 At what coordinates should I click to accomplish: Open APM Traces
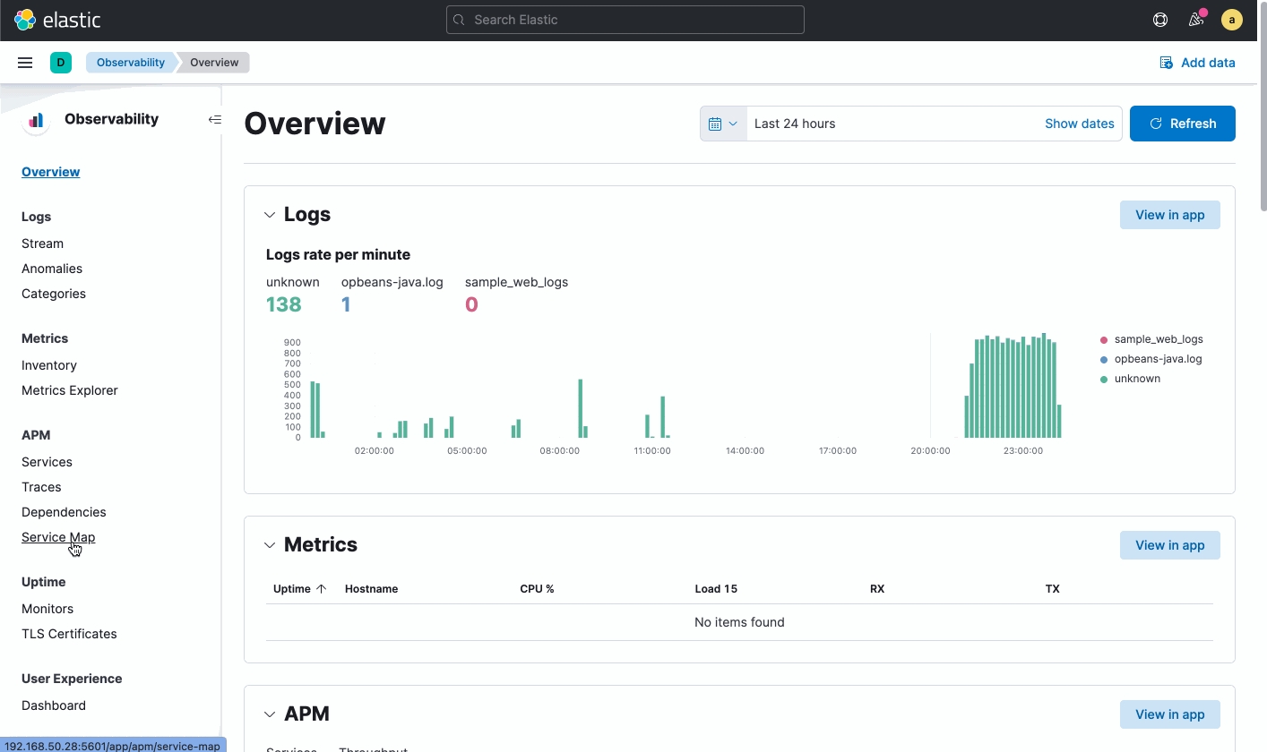[41, 487]
